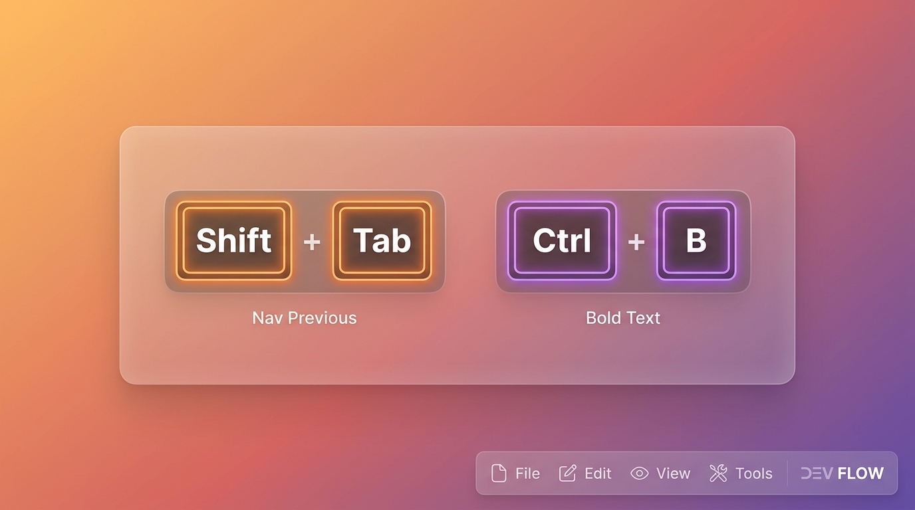915x510 pixels.
Task: Click the Tab key cap
Action: point(382,241)
